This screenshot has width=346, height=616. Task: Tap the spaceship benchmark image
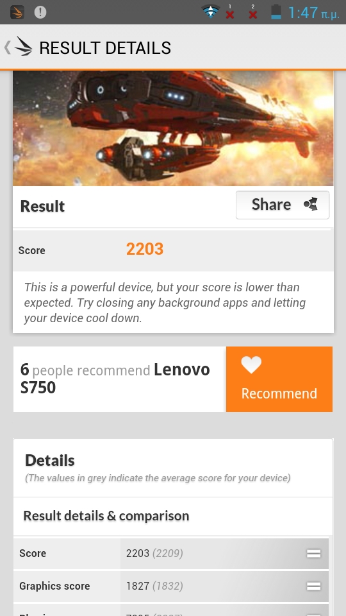click(x=173, y=128)
